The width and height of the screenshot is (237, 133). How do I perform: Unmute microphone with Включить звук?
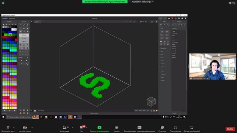(x=8, y=129)
